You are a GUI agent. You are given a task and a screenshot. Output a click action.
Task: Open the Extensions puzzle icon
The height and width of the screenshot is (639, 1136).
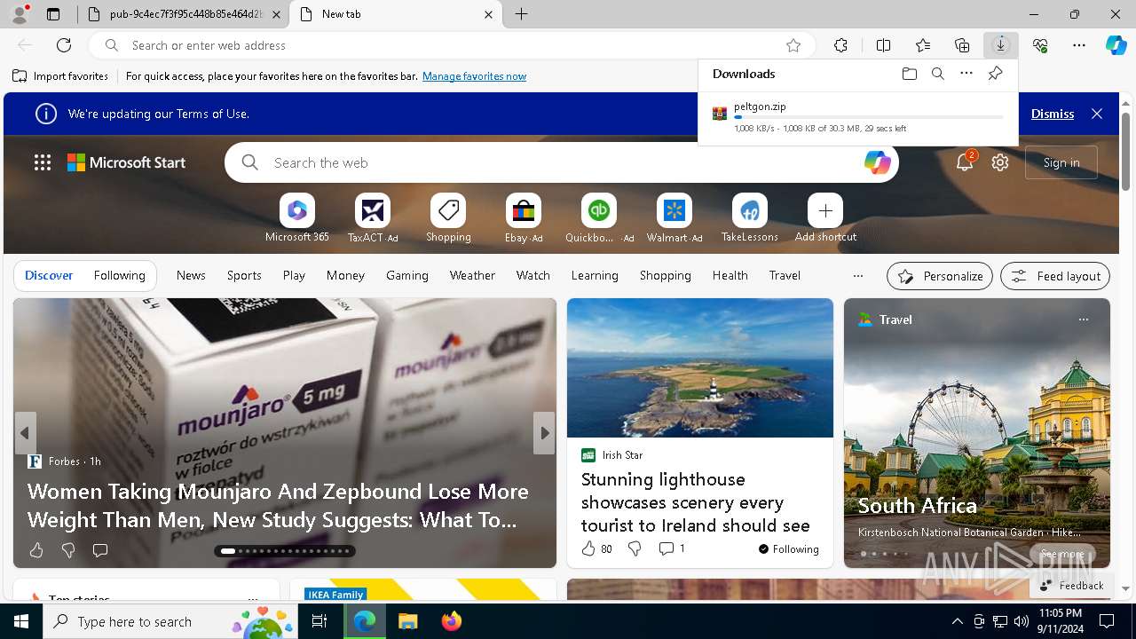coord(840,45)
